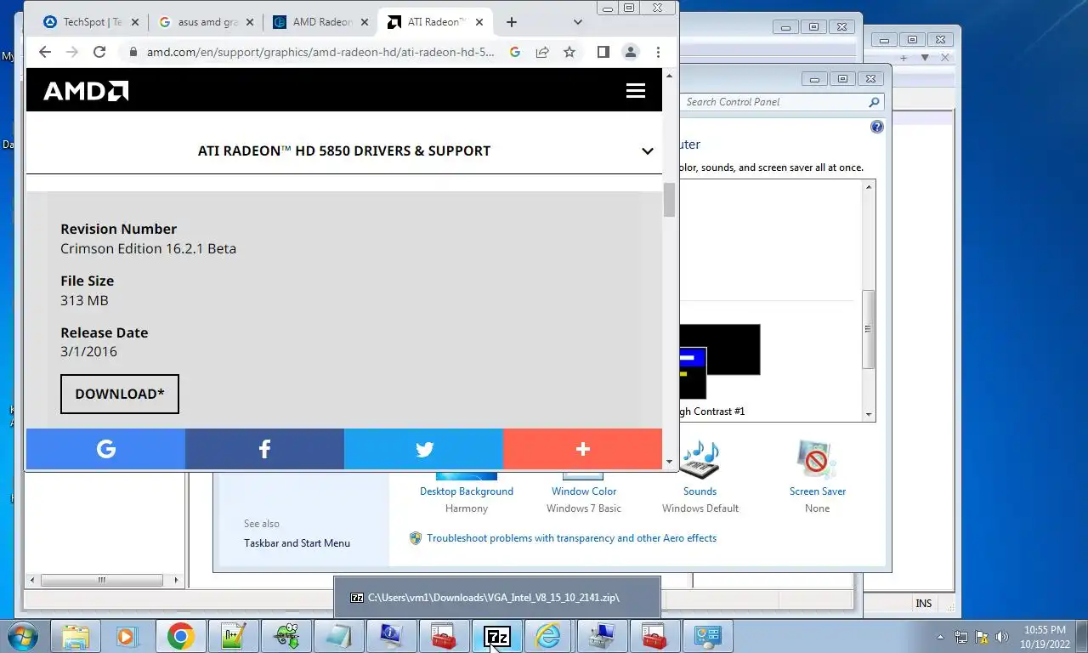Viewport: 1088px width, 653px height.
Task: Close the TechSpot tab
Action: (x=134, y=22)
